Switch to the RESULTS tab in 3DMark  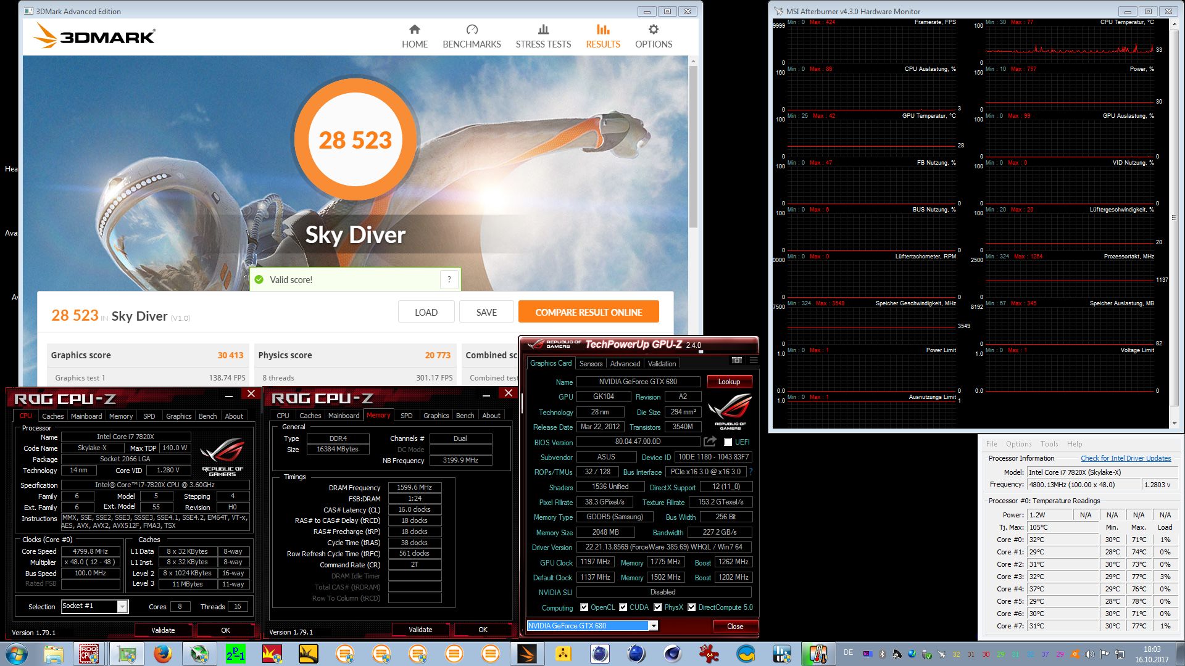(x=603, y=37)
